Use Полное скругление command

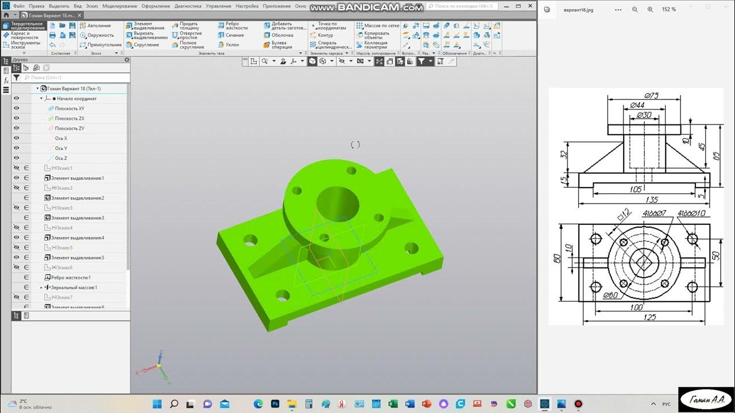[188, 45]
